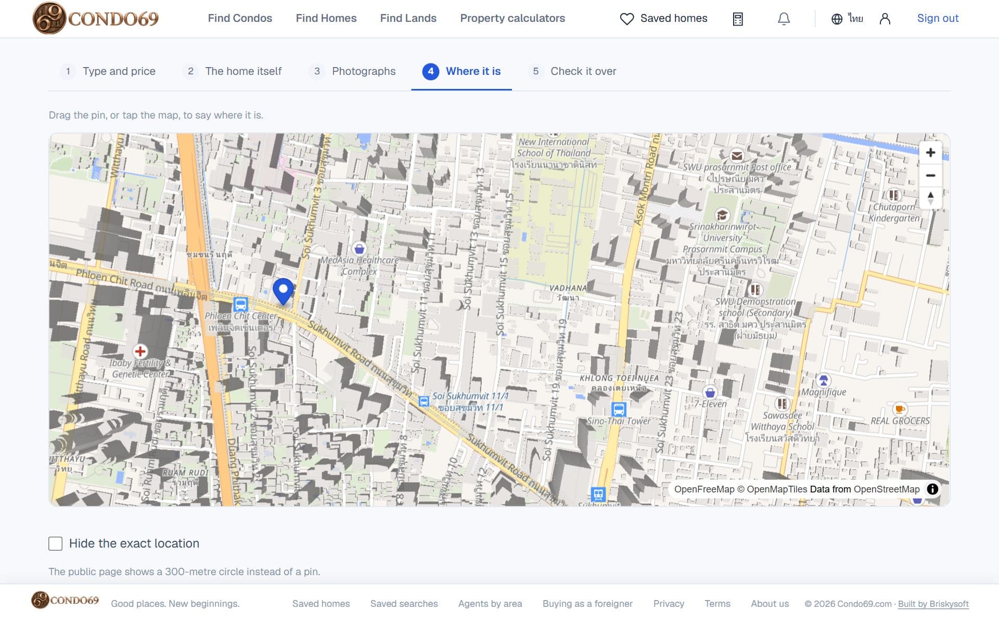Viewport: 999px width, 624px height.
Task: Open Privacy footer link
Action: [x=669, y=604]
